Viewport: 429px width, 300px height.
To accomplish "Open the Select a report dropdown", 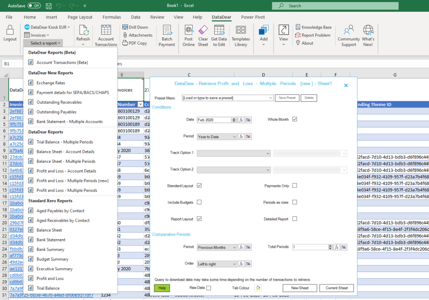I will pos(43,43).
